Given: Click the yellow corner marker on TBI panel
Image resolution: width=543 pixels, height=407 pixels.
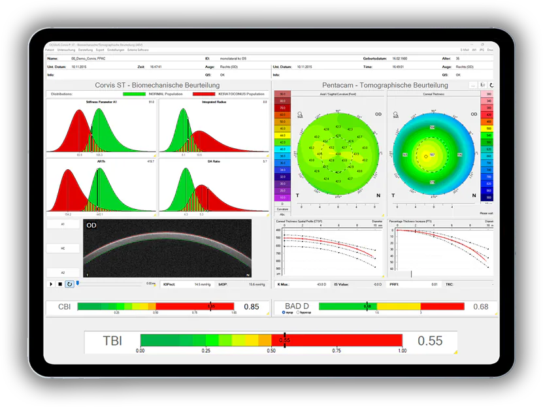Looking at the screenshot, I should click(x=455, y=352).
